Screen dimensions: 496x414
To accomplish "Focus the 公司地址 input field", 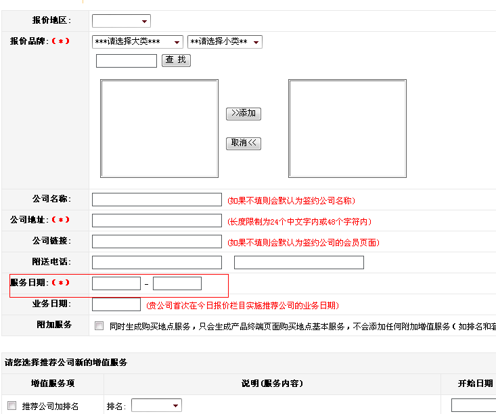I will point(157,221).
